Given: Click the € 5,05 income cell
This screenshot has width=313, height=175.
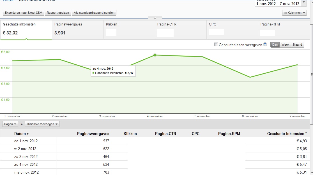Looking at the screenshot, I should click(x=302, y=149).
